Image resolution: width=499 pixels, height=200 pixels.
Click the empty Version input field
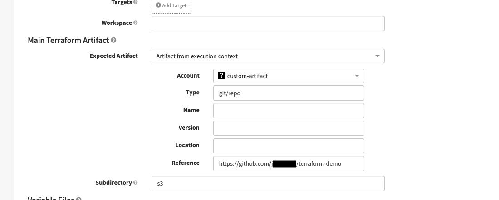pos(289,128)
